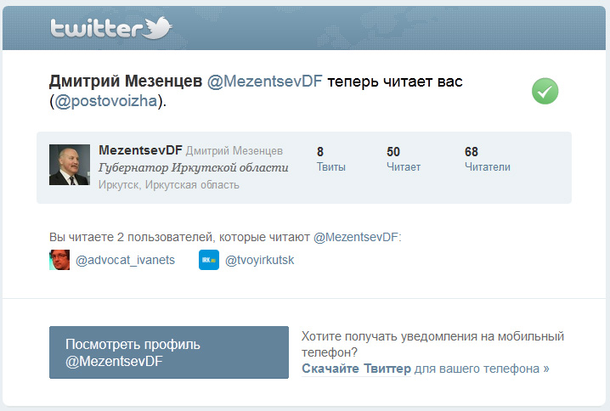The height and width of the screenshot is (411, 610).
Task: Click the bold MezentsevDF username in card
Action: (140, 150)
